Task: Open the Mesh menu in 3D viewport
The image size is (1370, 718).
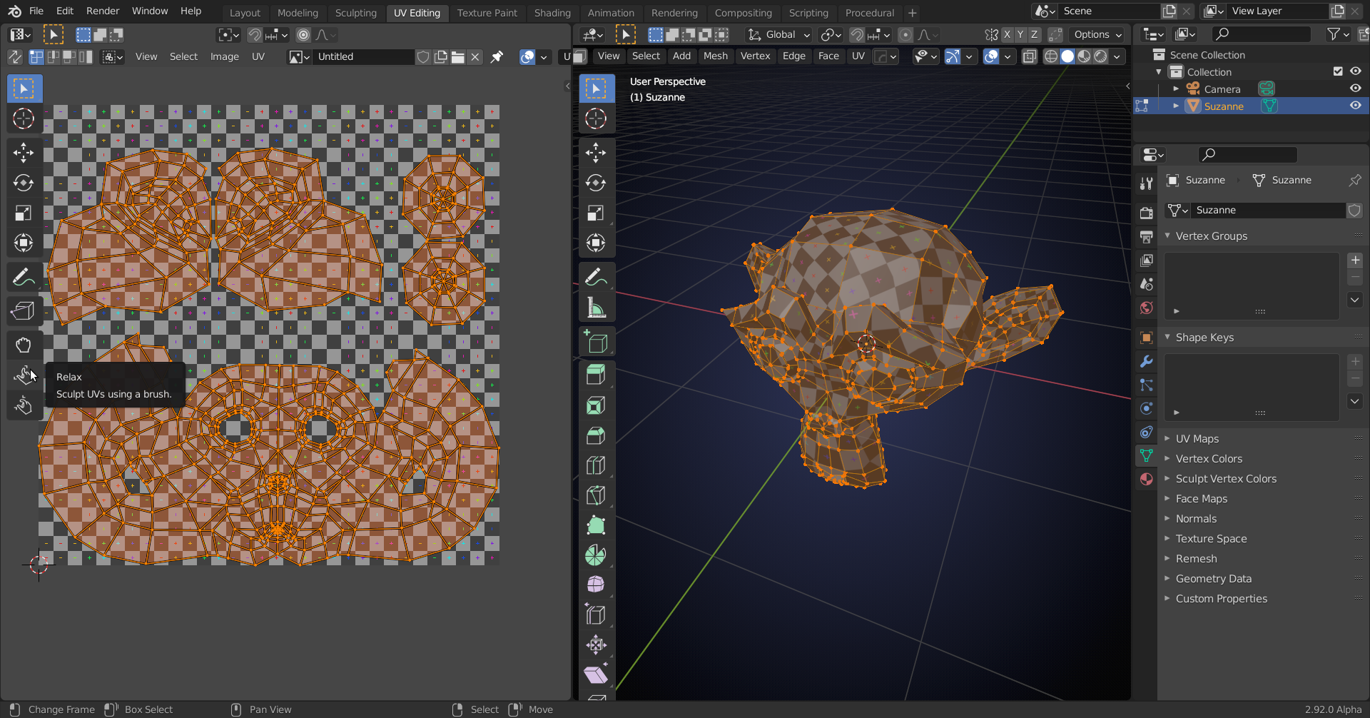Action: pos(715,56)
